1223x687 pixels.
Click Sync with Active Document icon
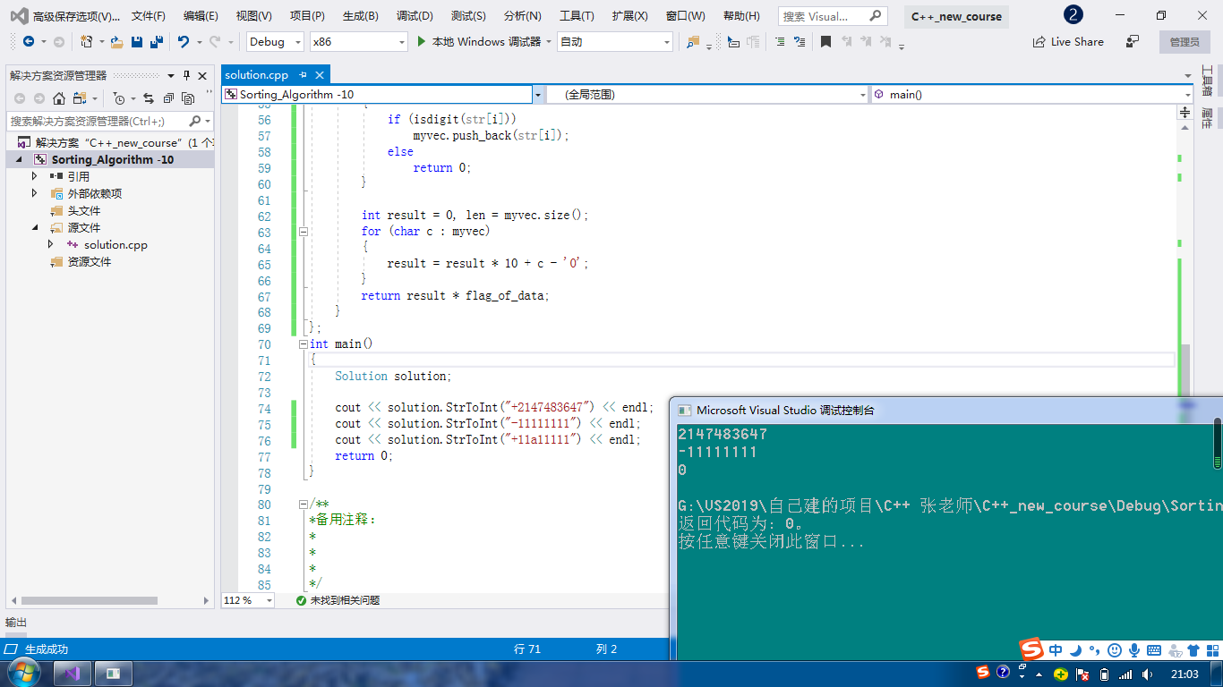149,98
